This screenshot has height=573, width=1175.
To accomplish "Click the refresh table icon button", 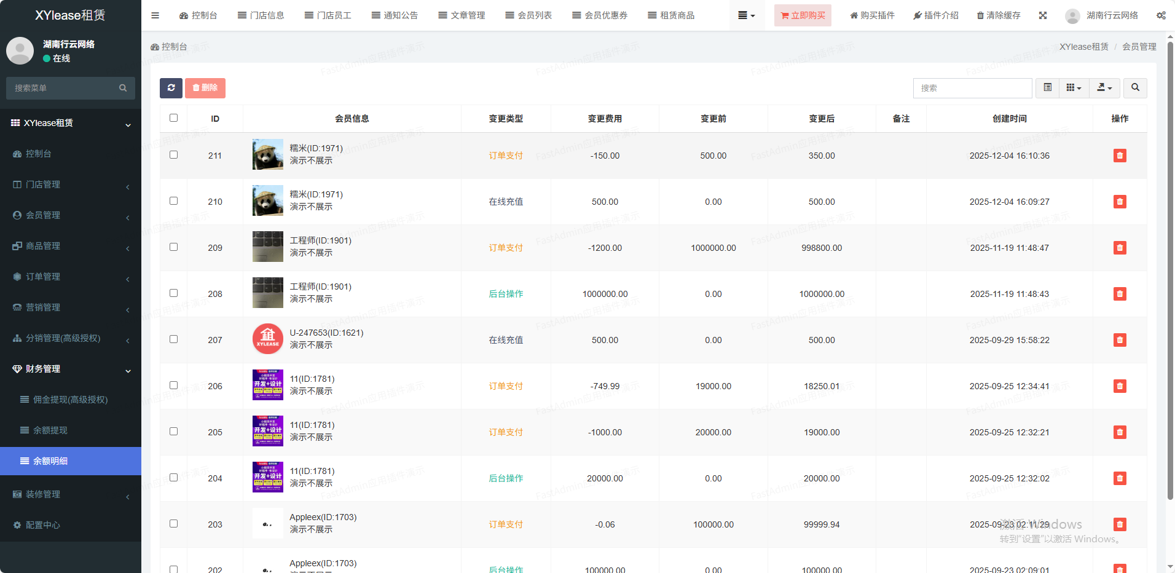I will (x=171, y=88).
